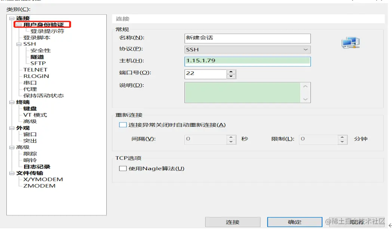Decrease the 限制 minutes value
This screenshot has width=392, height=232.
pyautogui.click(x=342, y=142)
